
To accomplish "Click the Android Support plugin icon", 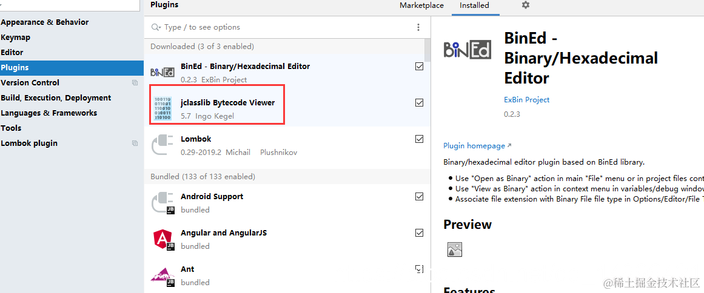I will (163, 203).
